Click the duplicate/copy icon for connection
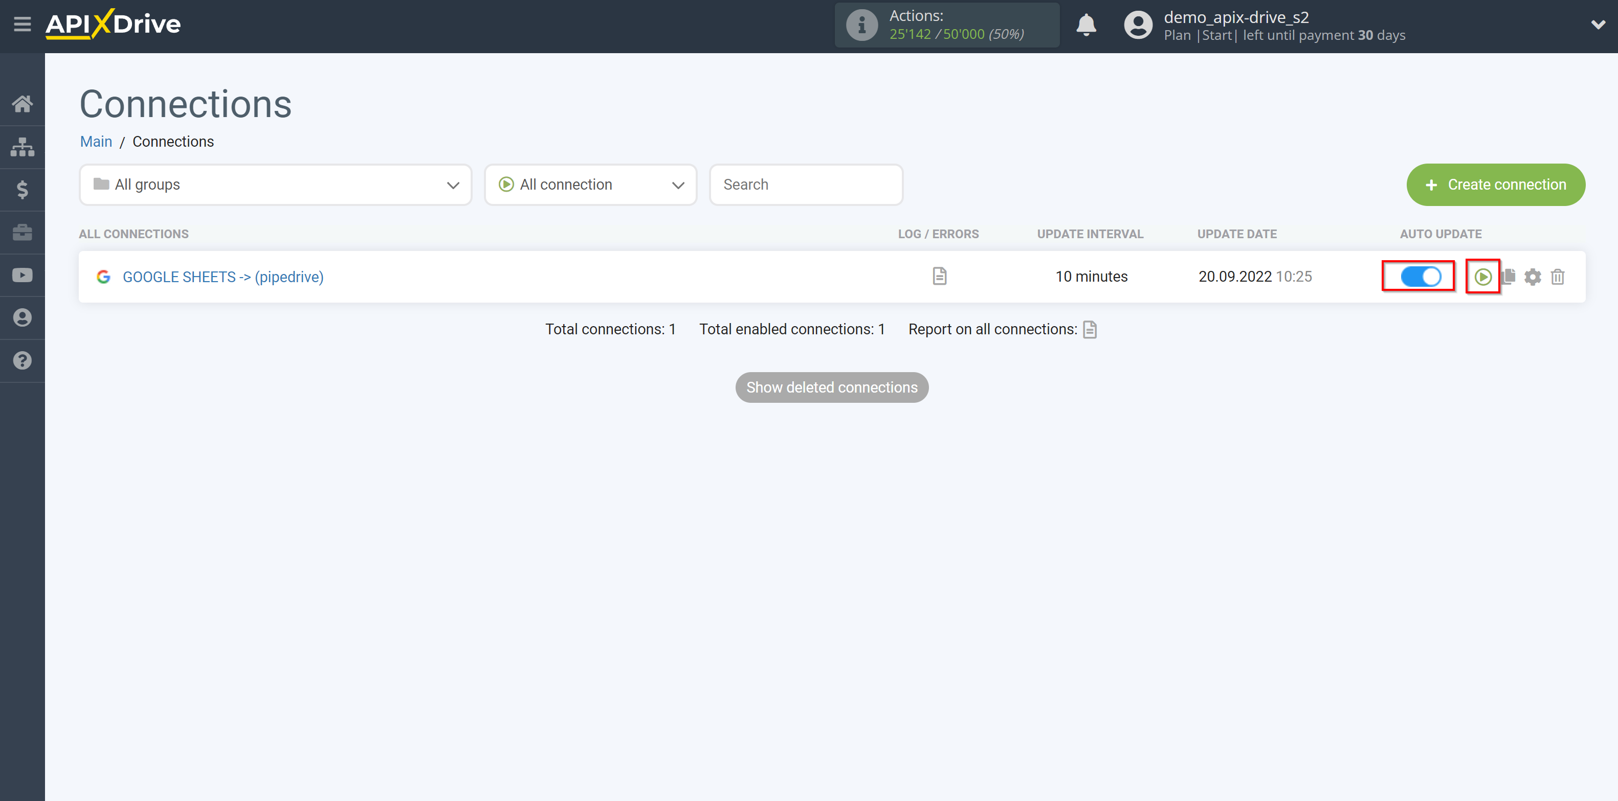 tap(1510, 276)
